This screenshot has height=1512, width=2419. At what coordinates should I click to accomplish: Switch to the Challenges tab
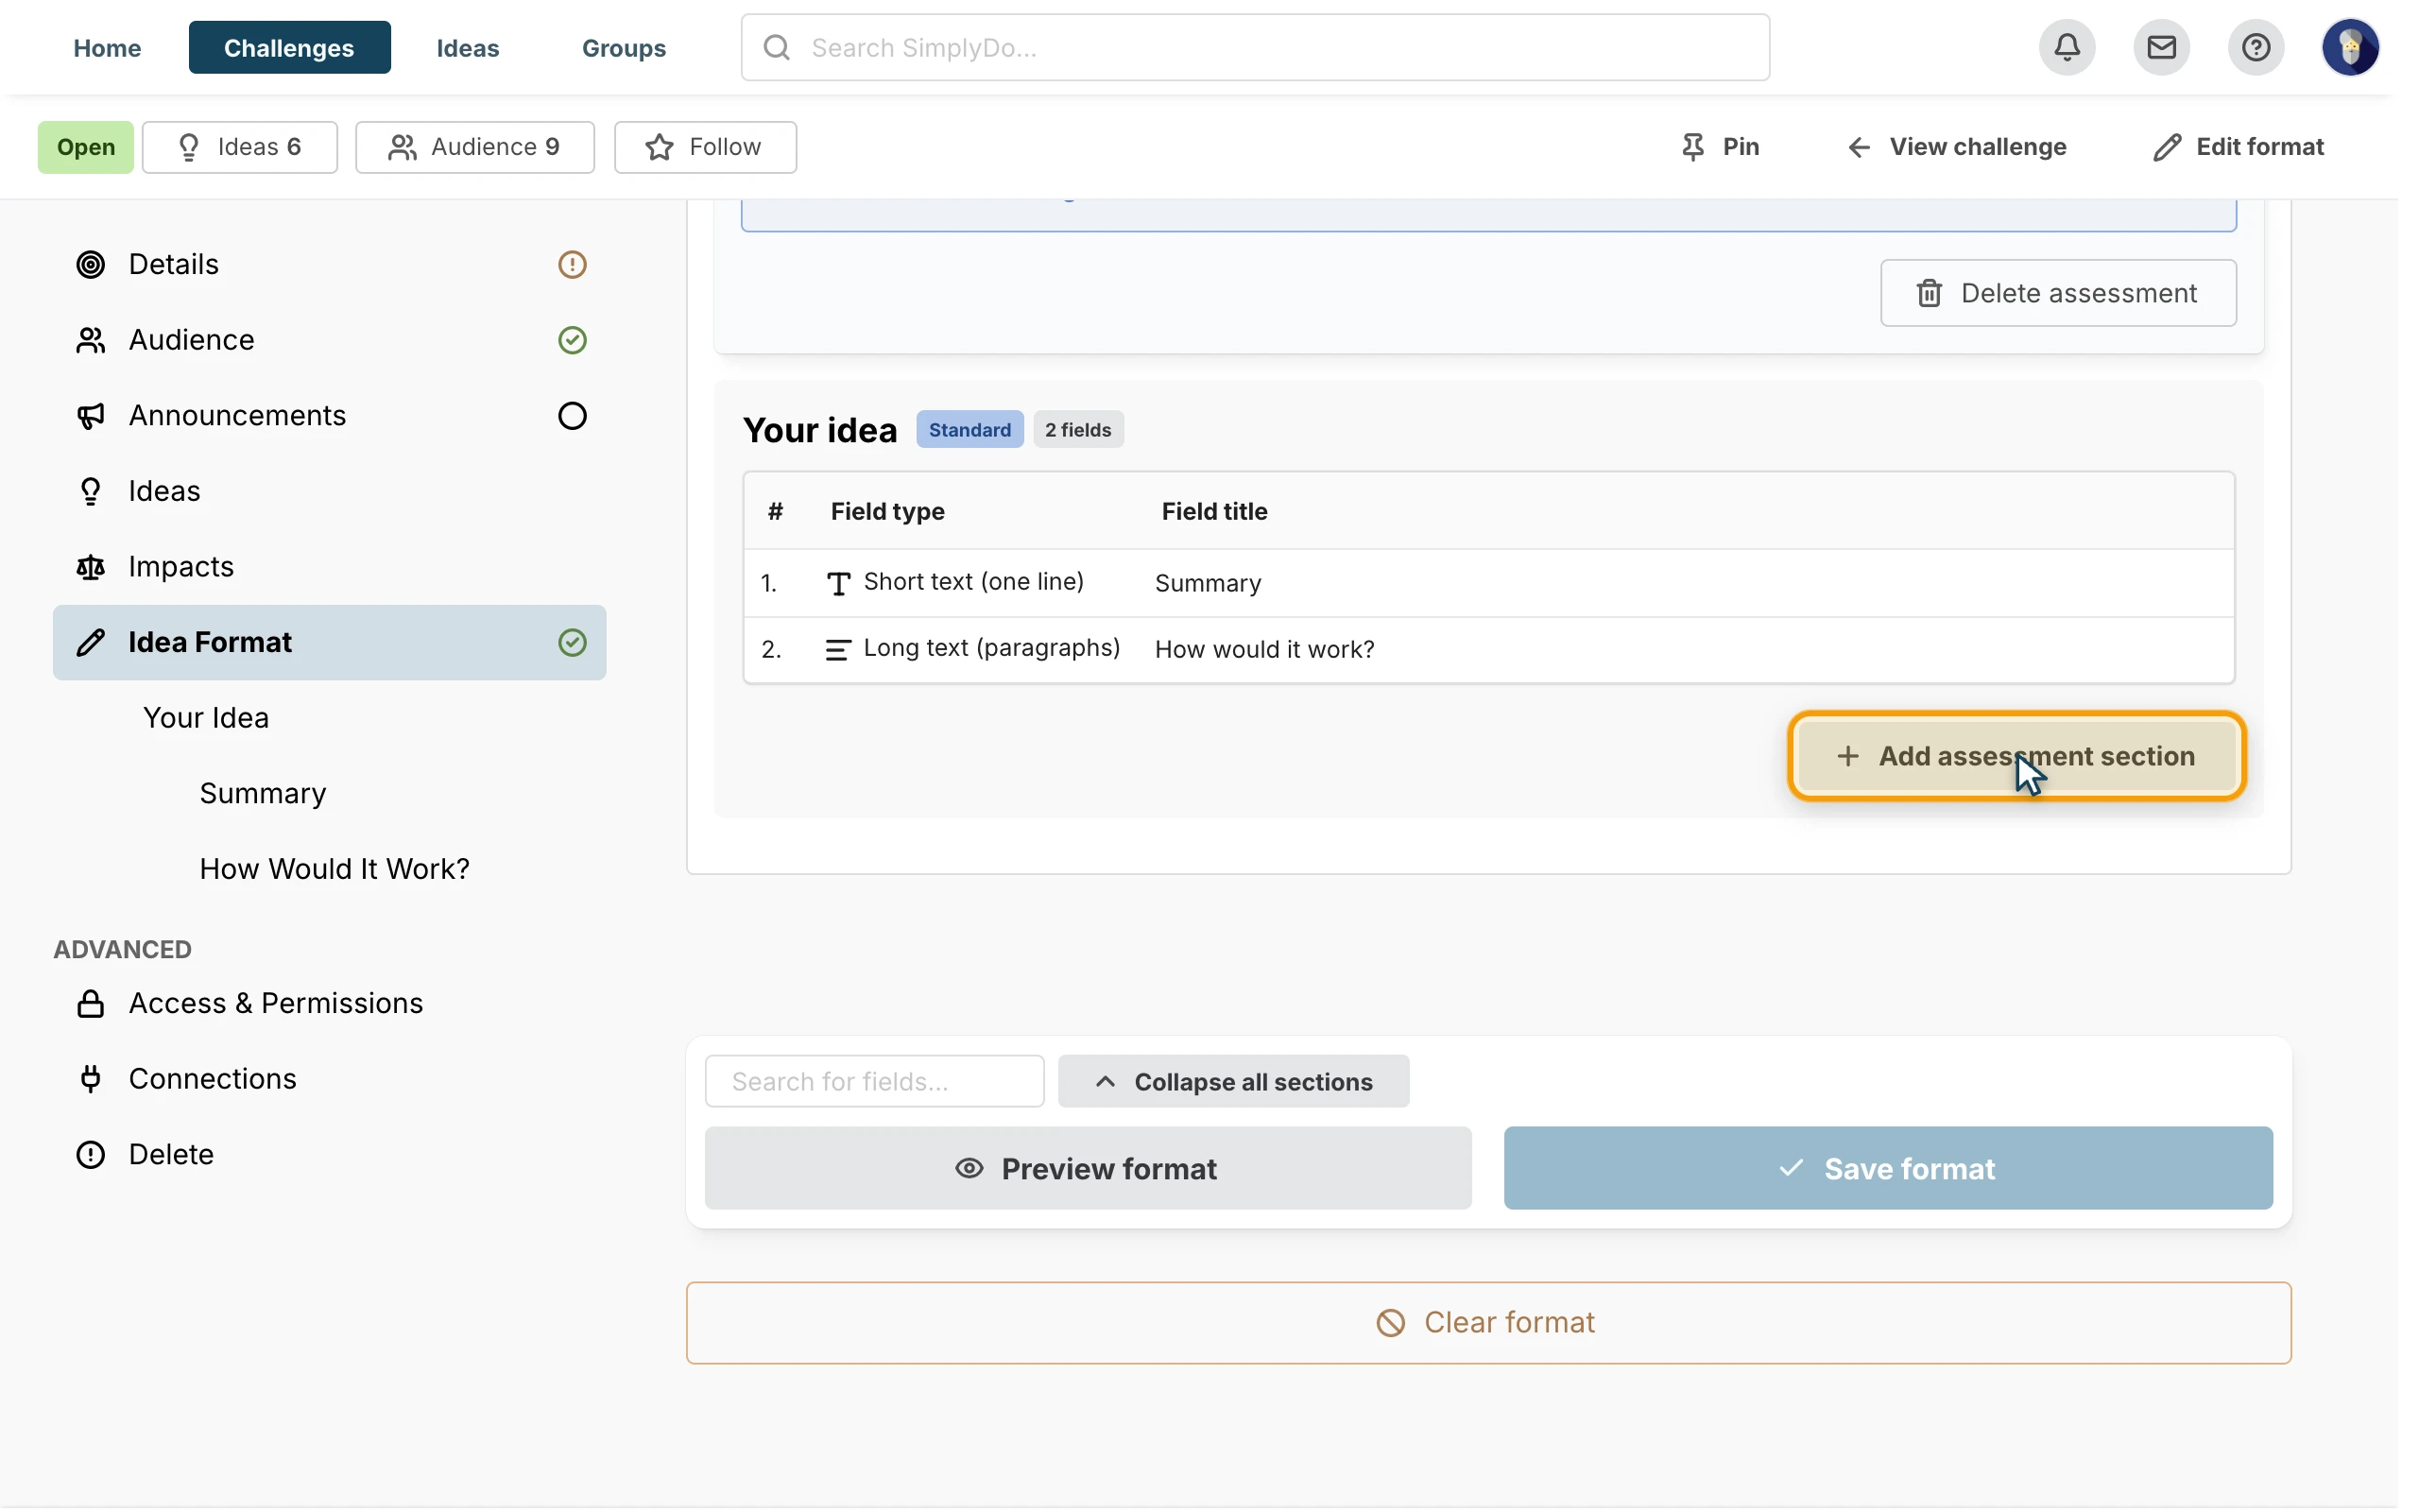[x=289, y=47]
